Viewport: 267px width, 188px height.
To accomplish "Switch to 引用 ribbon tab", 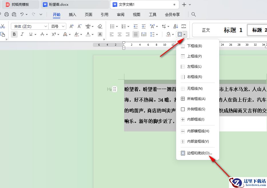I will pos(105,15).
